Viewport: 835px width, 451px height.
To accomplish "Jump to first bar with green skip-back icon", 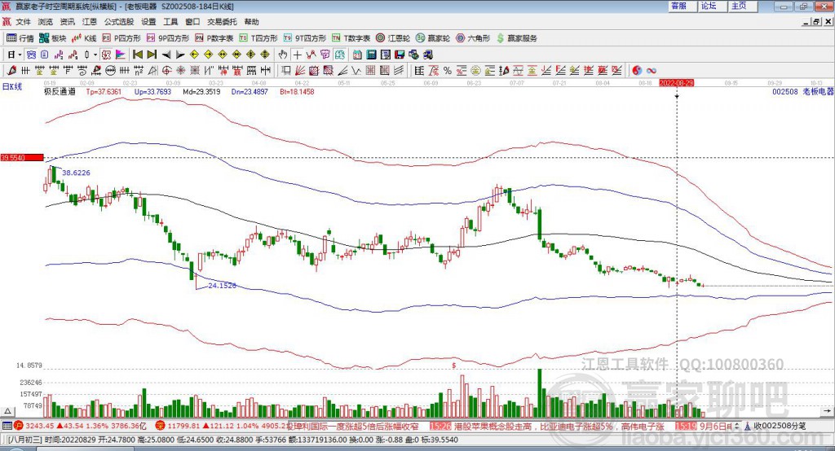I will 137,55.
